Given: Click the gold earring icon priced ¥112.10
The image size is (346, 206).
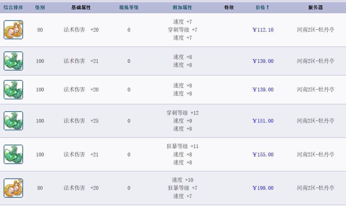Looking at the screenshot, I should coord(13,29).
